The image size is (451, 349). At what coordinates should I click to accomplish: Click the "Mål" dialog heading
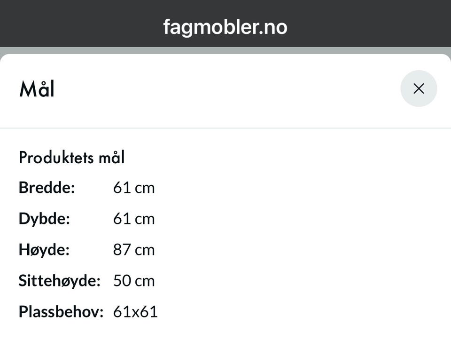pyautogui.click(x=37, y=89)
